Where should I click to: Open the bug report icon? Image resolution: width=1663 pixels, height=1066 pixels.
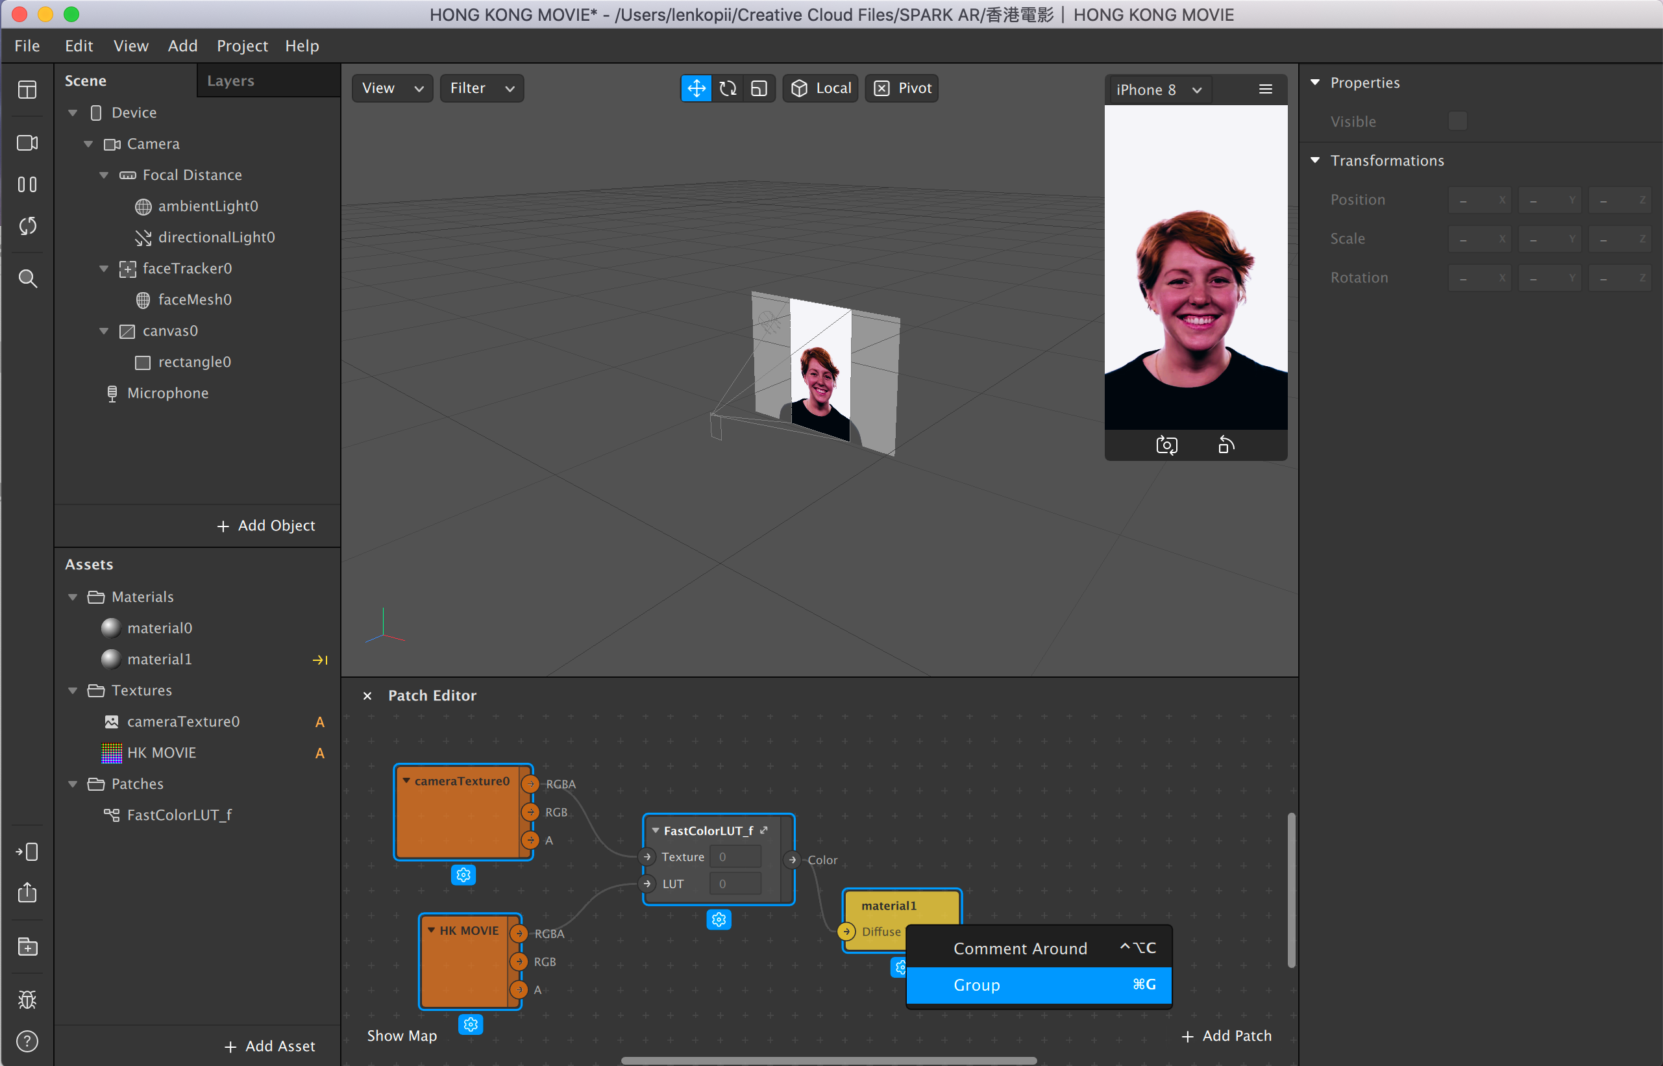(27, 1000)
